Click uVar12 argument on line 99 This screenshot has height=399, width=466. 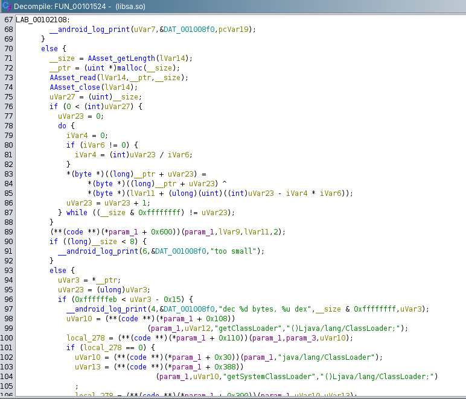(x=197, y=328)
